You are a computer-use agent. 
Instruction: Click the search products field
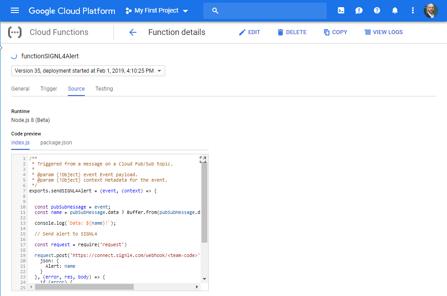coord(265,11)
